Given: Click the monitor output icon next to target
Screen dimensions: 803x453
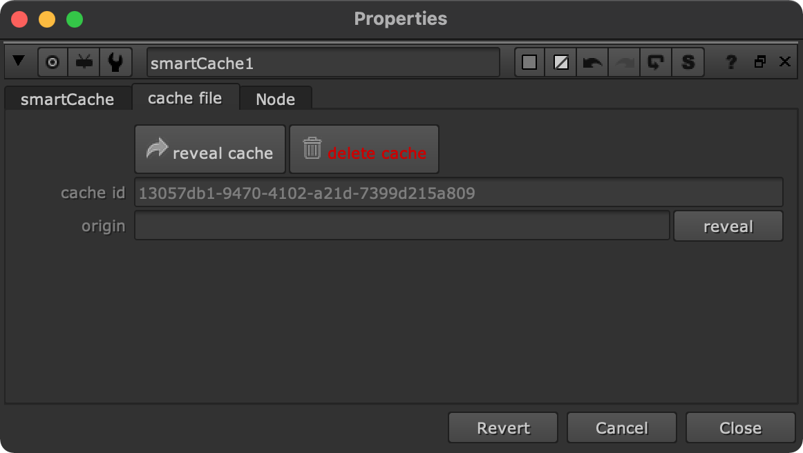Looking at the screenshot, I should pos(84,61).
